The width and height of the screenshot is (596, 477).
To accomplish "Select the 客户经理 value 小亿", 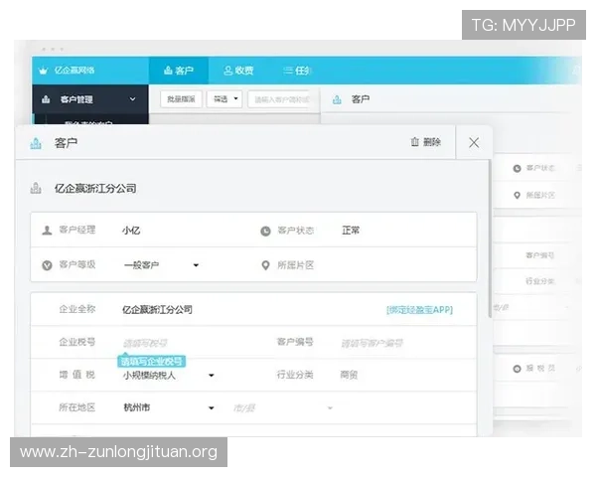I will pyautogui.click(x=131, y=231).
